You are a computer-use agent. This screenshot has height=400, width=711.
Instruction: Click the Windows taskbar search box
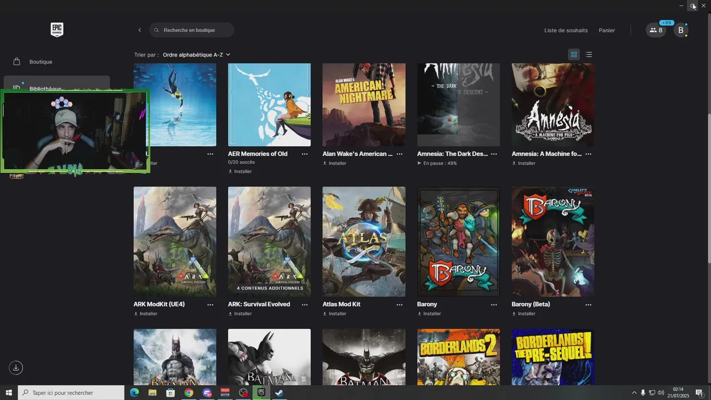tap(71, 393)
